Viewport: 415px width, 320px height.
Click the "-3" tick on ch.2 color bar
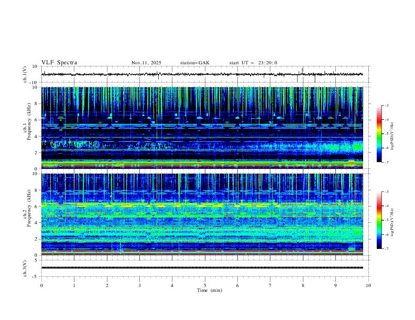tap(387, 192)
